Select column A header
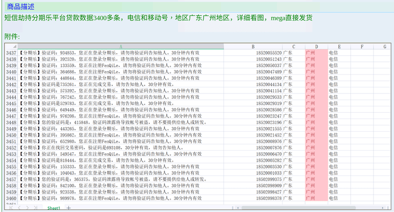Viewport: 394px width, 212px height. click(121, 47)
